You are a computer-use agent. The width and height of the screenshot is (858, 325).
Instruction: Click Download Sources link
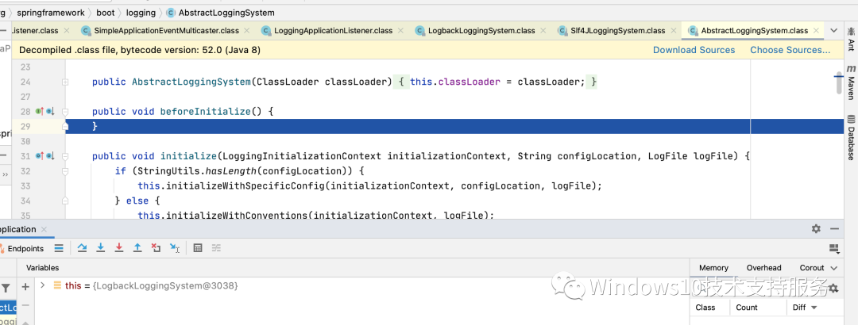point(694,50)
